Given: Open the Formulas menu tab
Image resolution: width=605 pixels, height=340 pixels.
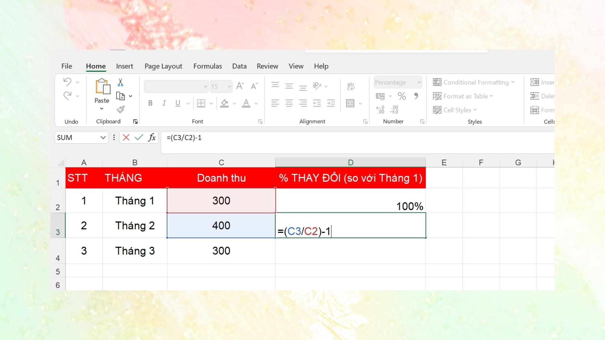Looking at the screenshot, I should (x=207, y=66).
